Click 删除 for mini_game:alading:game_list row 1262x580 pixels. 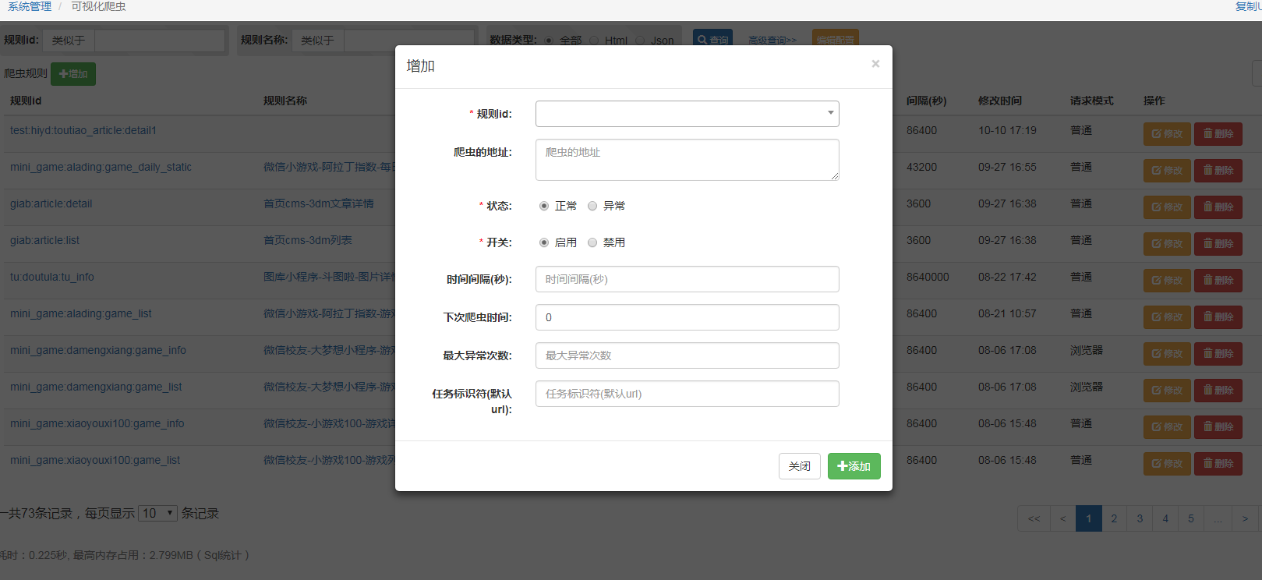click(x=1218, y=317)
